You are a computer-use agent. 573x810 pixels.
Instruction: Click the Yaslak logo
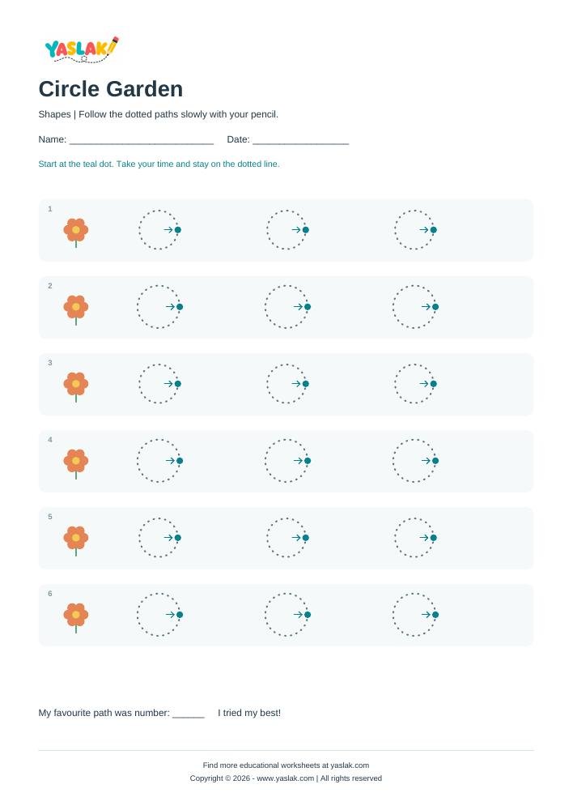(82, 49)
